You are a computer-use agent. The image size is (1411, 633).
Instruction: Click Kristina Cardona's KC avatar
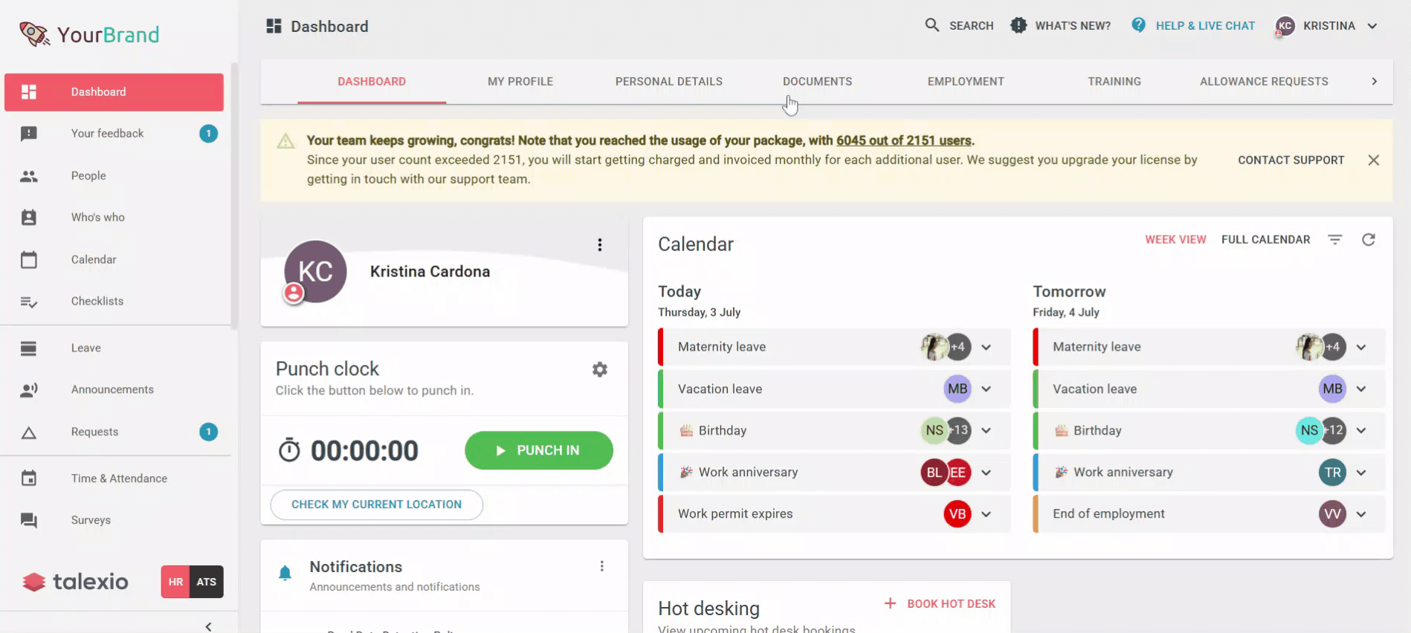click(x=315, y=272)
